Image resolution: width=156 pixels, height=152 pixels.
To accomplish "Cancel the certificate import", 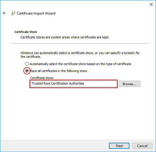I will coord(142,146).
